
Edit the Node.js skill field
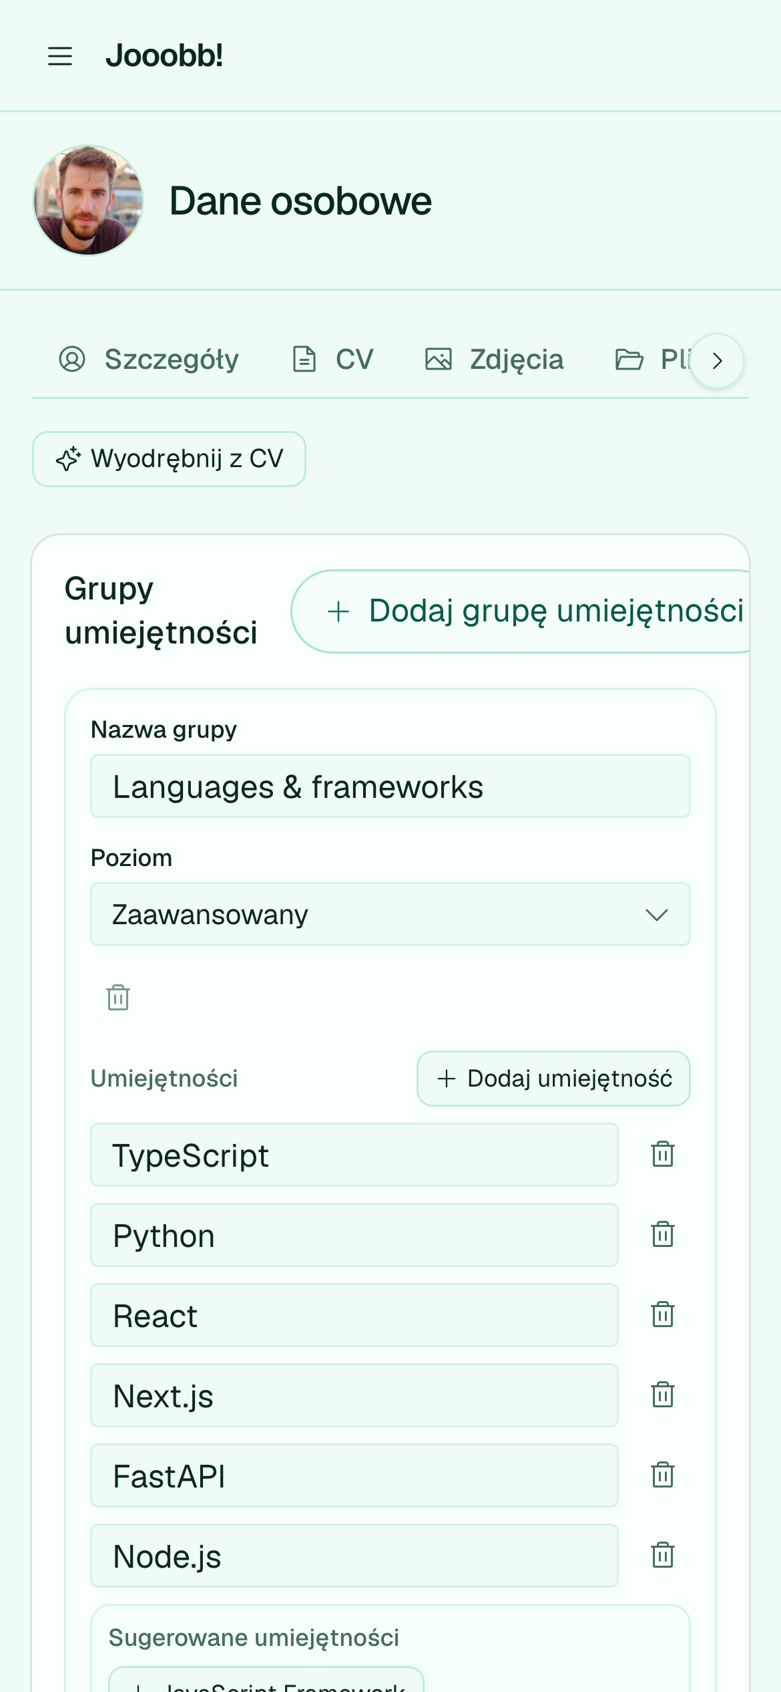[354, 1556]
